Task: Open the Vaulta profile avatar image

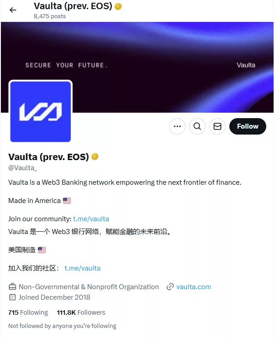Action: pyautogui.click(x=41, y=111)
